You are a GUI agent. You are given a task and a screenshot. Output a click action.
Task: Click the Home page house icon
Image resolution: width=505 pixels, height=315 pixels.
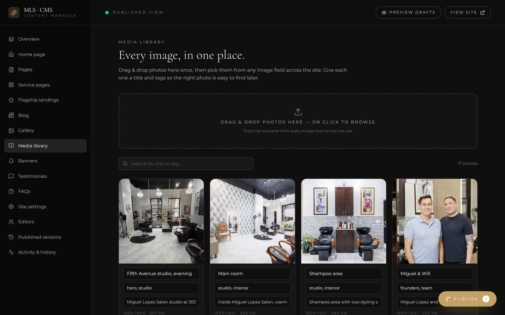11,54
